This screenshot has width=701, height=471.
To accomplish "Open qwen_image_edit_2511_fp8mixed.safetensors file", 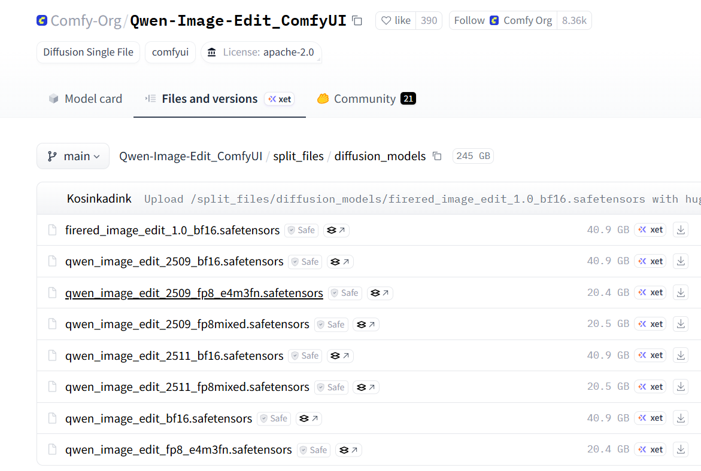I will coord(187,387).
